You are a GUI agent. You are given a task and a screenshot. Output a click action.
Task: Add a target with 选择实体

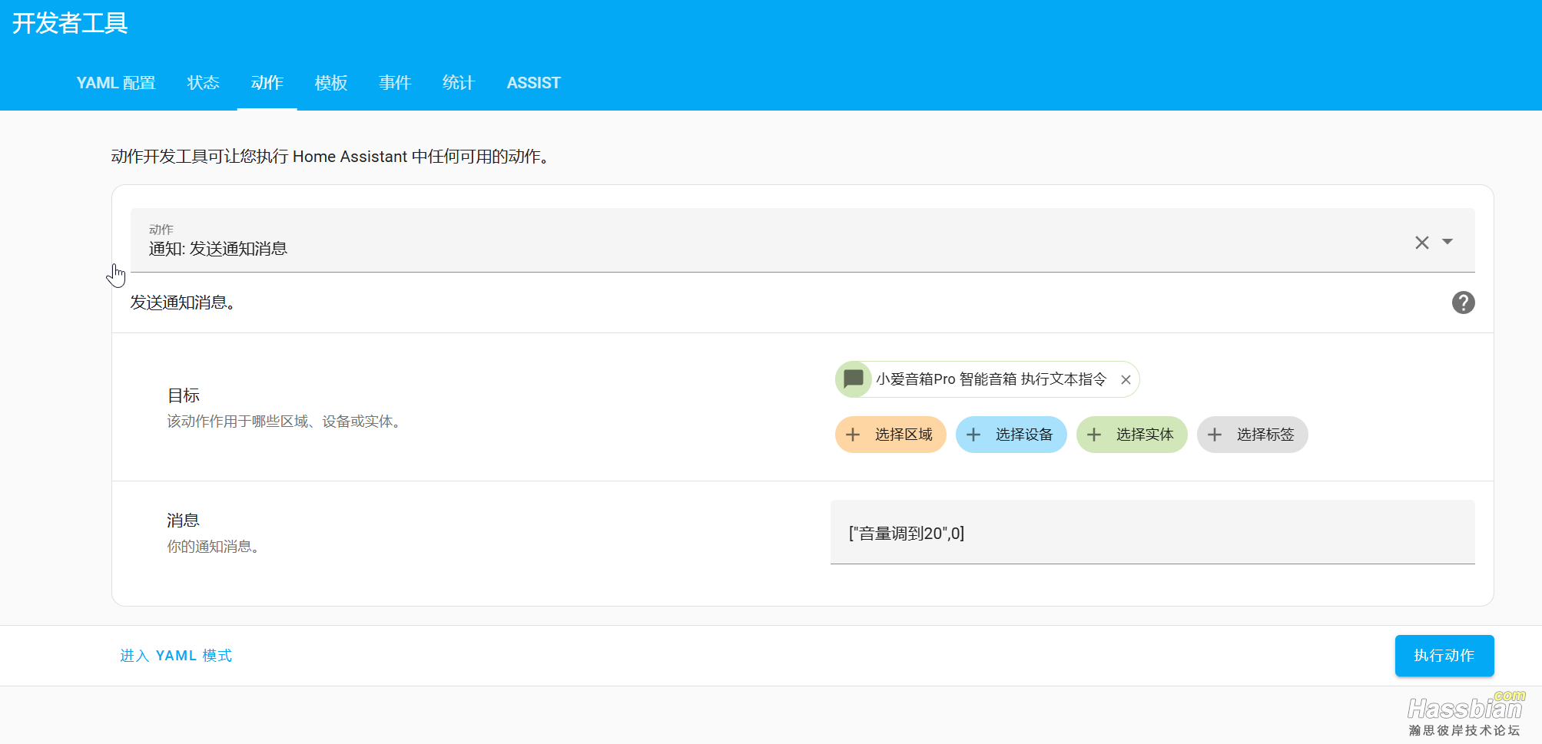pyautogui.click(x=1132, y=435)
